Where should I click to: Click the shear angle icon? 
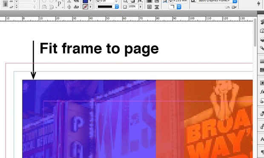[11, 7]
